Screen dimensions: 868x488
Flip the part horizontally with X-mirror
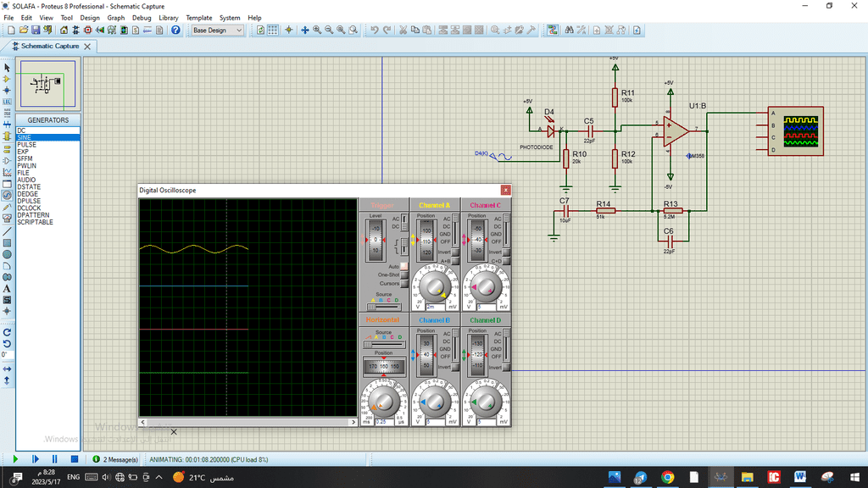pos(7,369)
